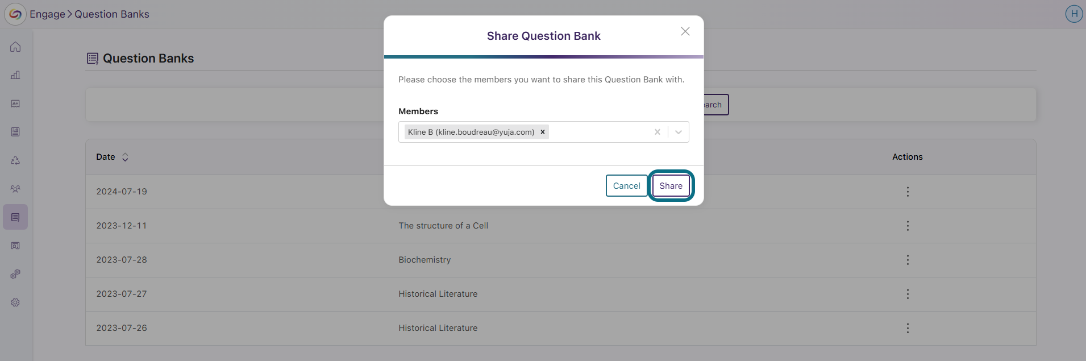Open the Gradebook icon in the sidebar

15,103
